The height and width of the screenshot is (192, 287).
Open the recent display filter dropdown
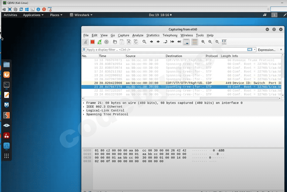tap(255, 49)
